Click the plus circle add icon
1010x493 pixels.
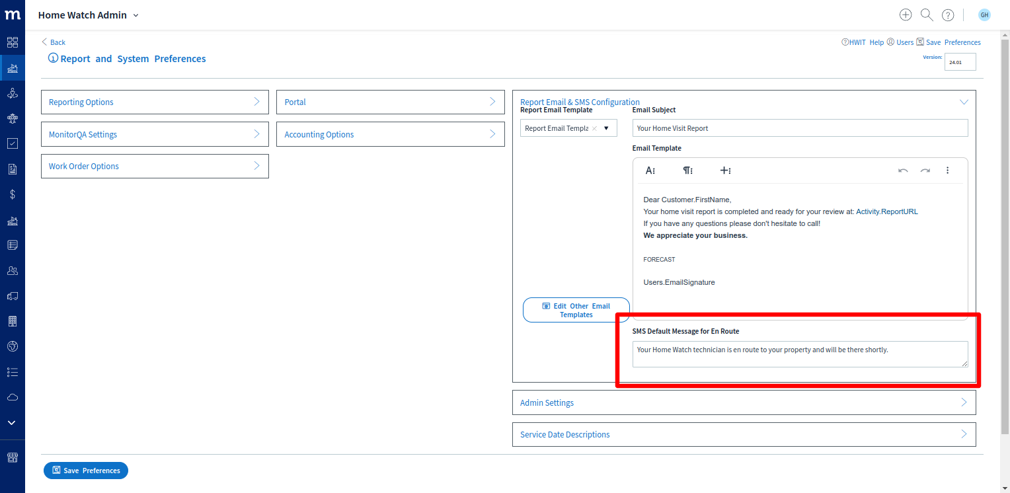906,15
